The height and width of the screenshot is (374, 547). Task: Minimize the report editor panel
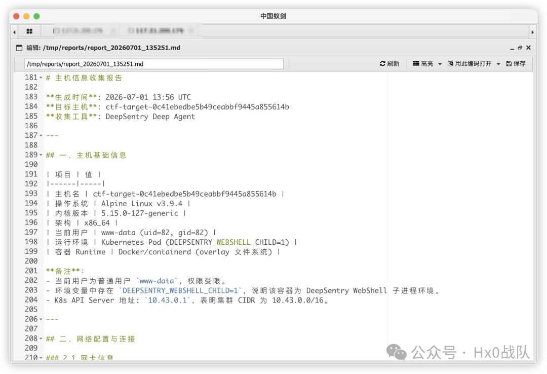pos(512,48)
